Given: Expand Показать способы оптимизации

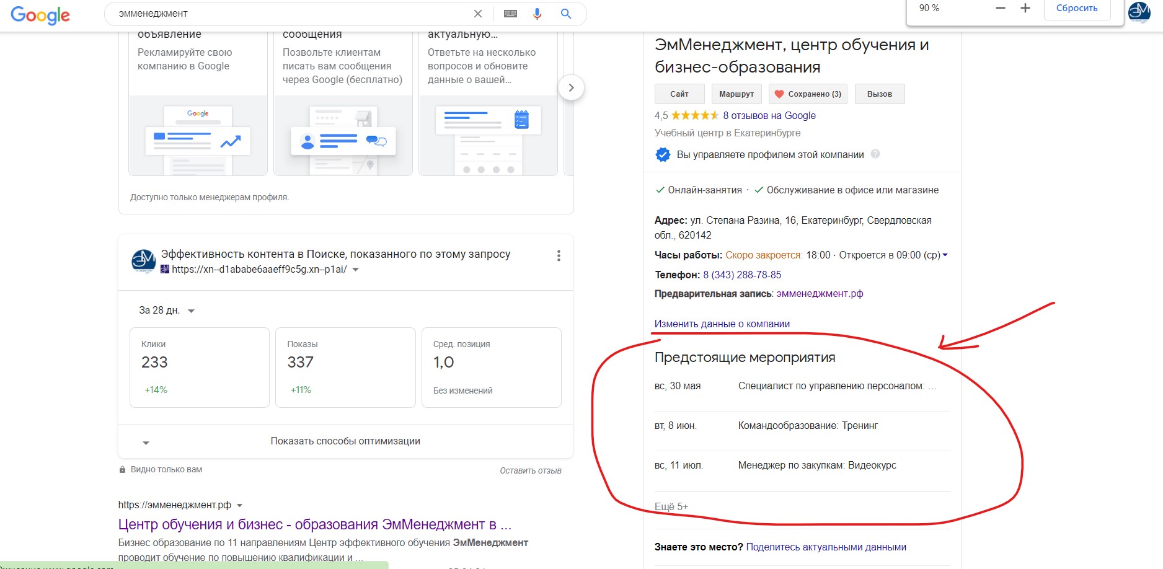Looking at the screenshot, I should point(345,441).
